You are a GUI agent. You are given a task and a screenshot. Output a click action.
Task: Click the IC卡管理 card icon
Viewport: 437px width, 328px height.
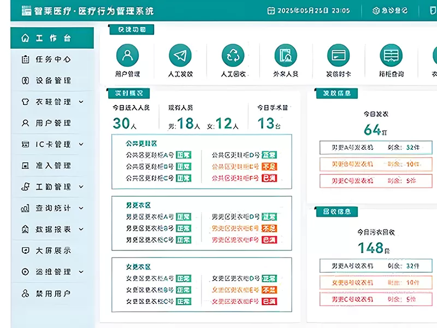pyautogui.click(x=25, y=144)
